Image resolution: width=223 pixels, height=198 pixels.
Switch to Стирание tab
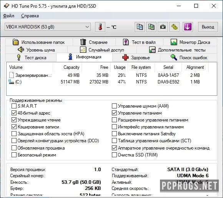pyautogui.click(x=94, y=42)
